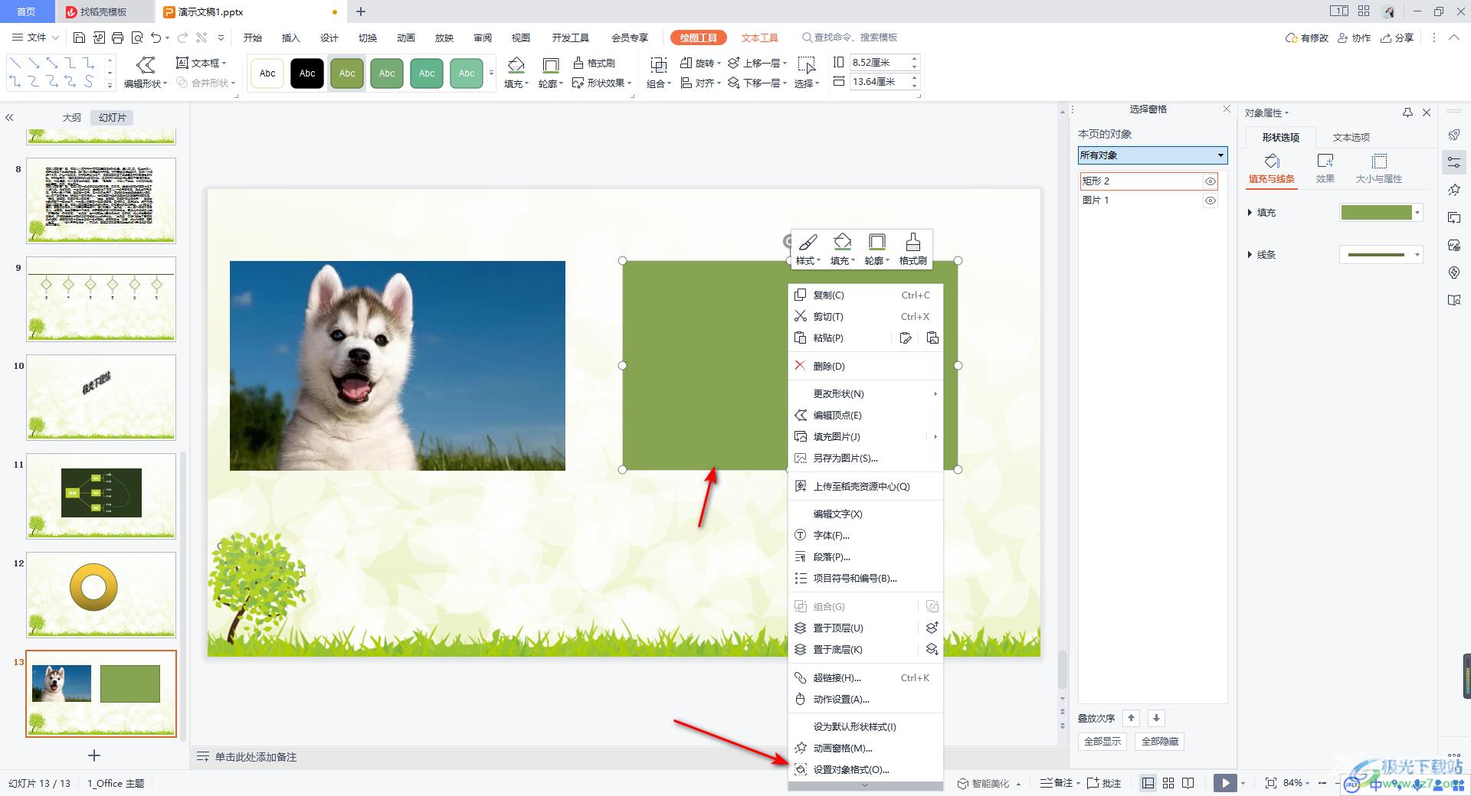1471x796 pixels.
Task: Click the Undo arrow icon
Action: [156, 38]
